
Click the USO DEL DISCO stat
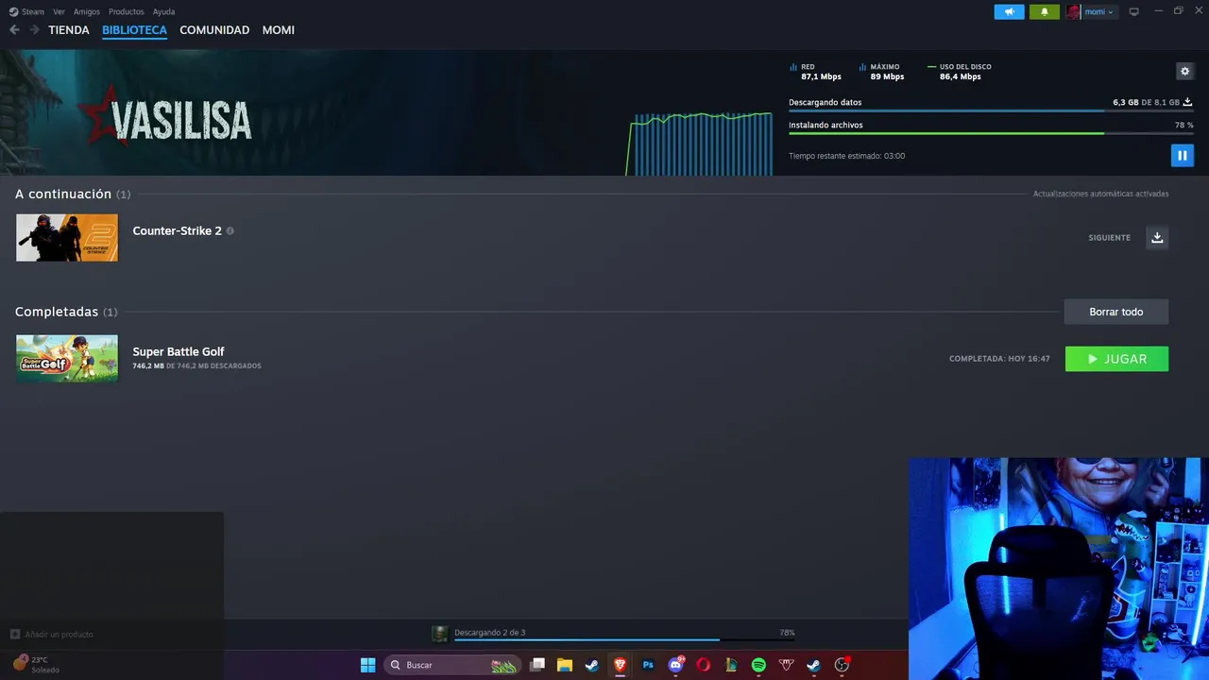pos(961,72)
